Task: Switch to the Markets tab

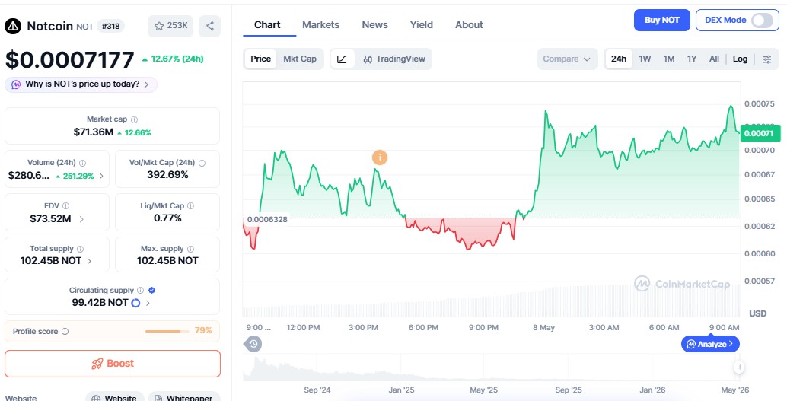Action: (x=320, y=24)
